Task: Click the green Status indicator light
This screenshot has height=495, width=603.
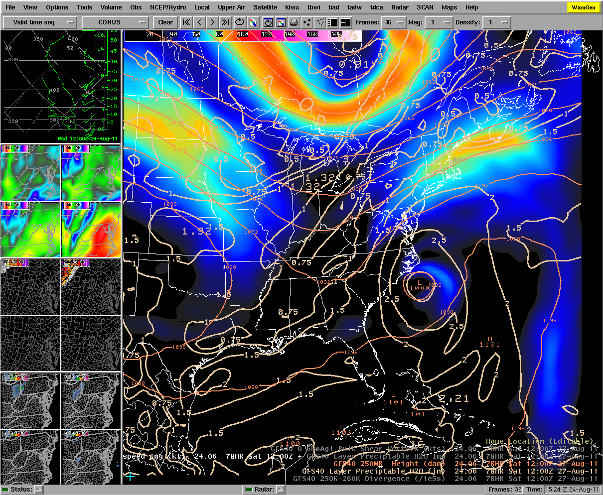Action: 5,490
